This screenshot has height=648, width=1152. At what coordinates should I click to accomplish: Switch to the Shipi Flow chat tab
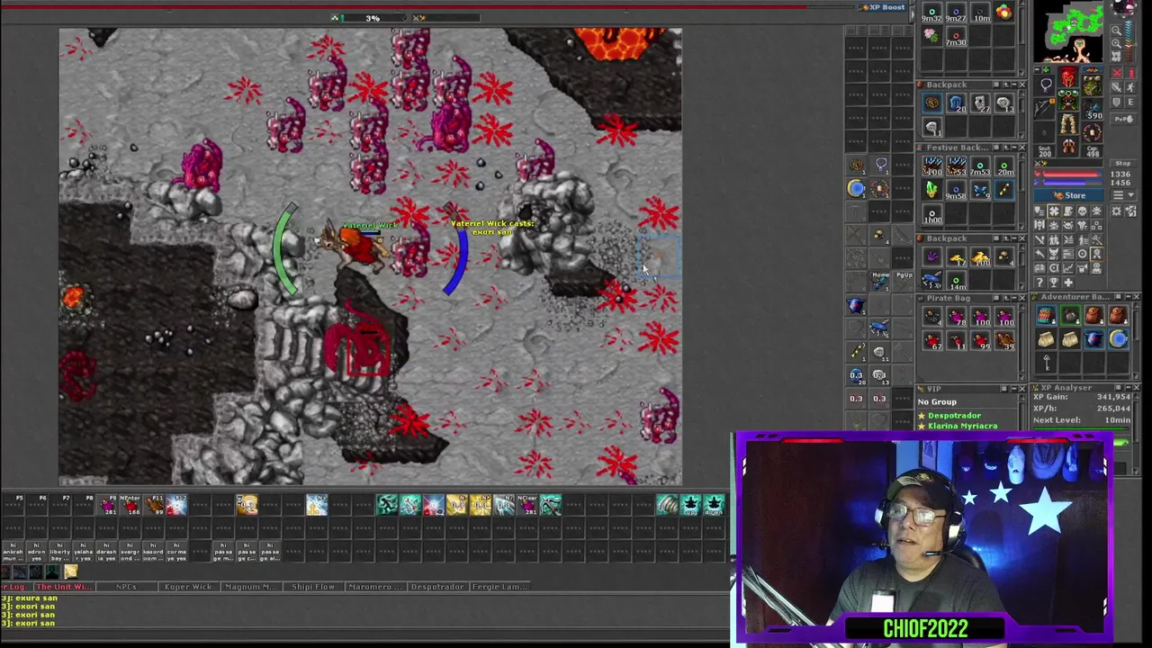click(x=312, y=587)
